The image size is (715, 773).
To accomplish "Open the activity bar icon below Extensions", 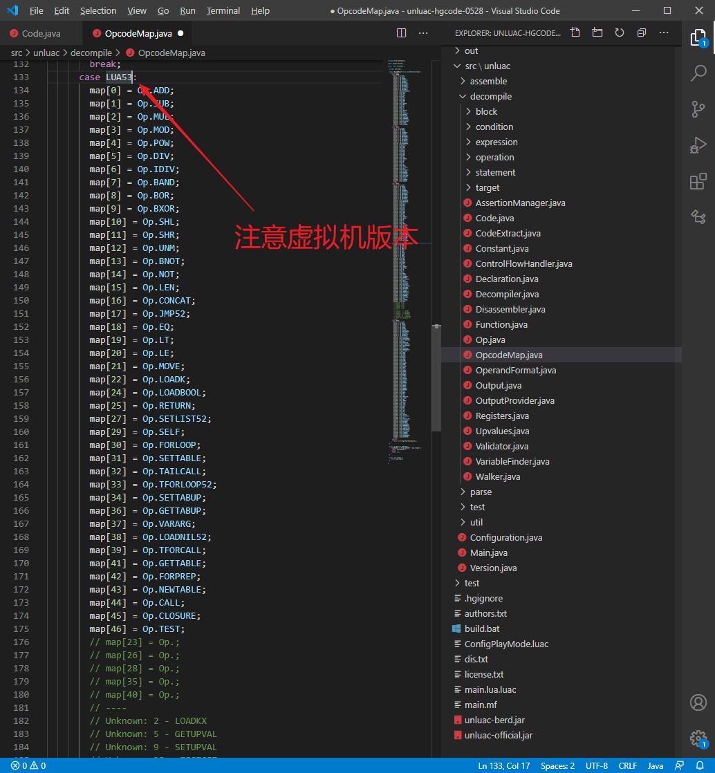I will [698, 217].
